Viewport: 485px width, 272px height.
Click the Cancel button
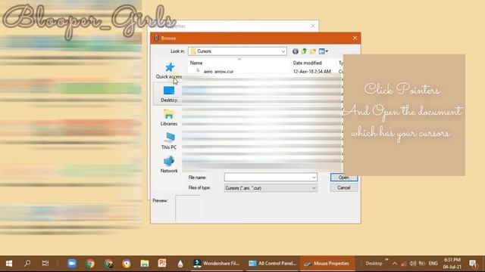tap(344, 188)
